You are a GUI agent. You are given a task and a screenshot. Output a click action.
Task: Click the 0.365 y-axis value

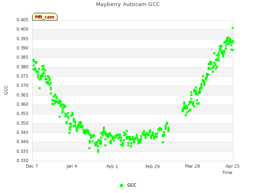pos(22,95)
